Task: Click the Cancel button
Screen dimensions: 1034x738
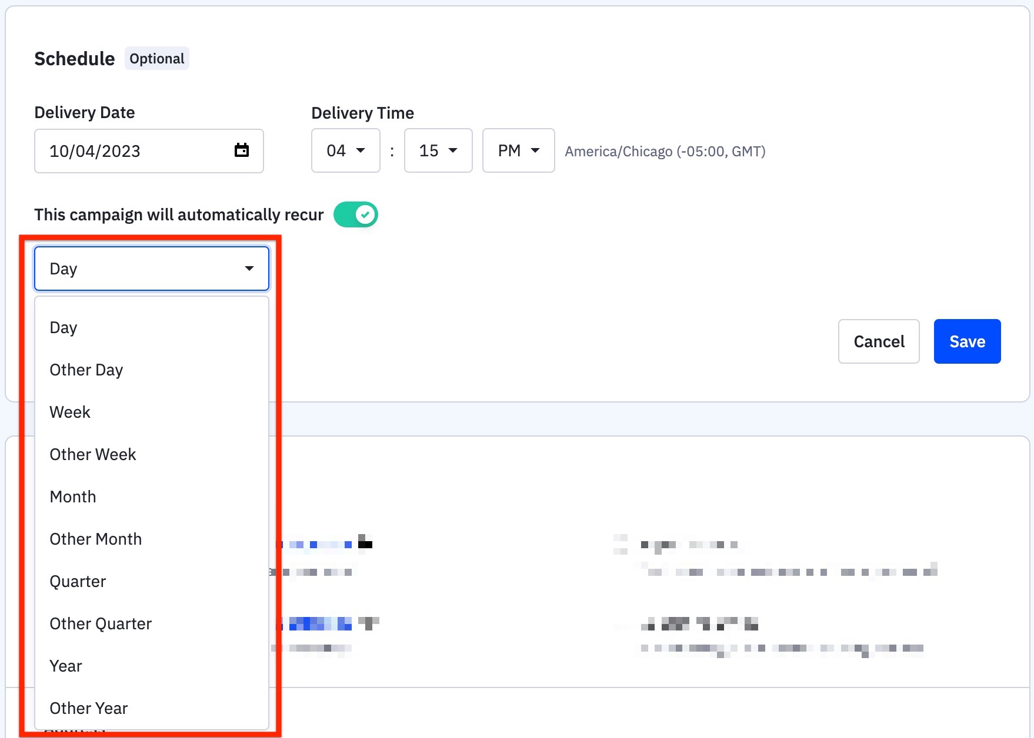Action: click(878, 341)
